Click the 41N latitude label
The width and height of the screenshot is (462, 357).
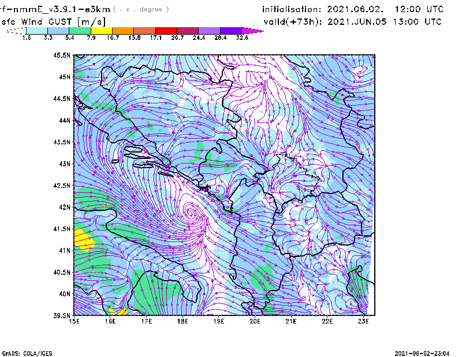pyautogui.click(x=65, y=250)
